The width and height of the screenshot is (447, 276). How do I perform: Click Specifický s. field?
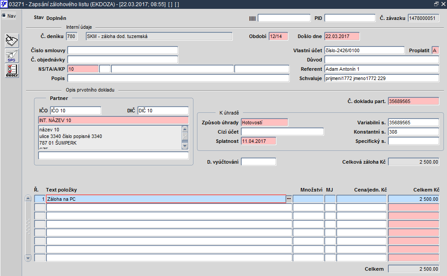pyautogui.click(x=413, y=141)
